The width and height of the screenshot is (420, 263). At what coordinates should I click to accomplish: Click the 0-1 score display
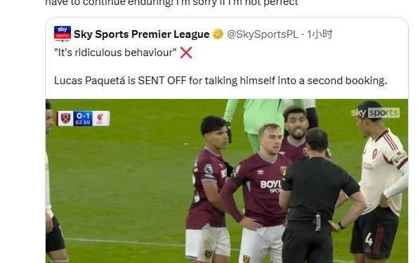(x=83, y=116)
